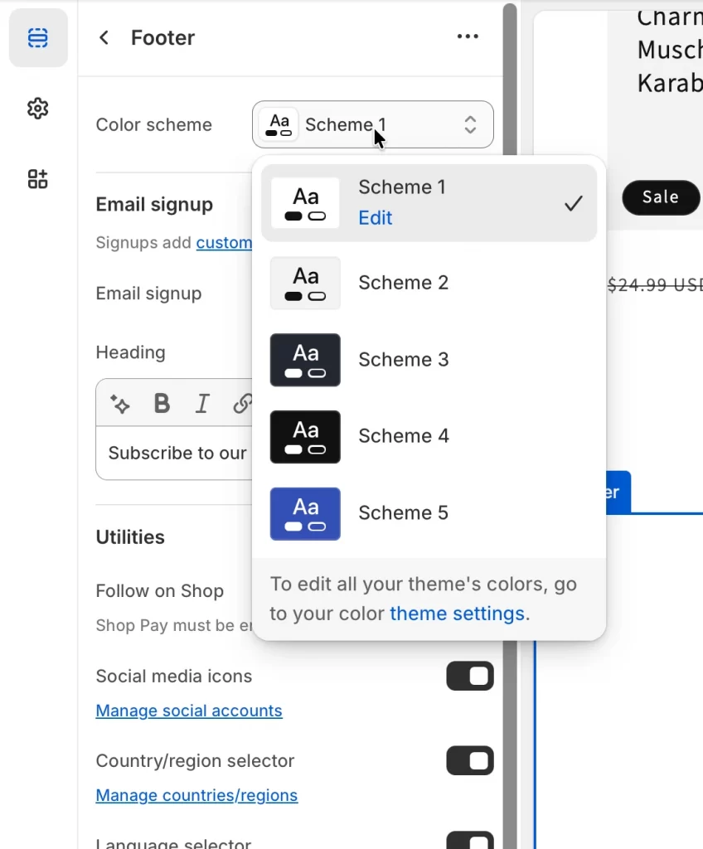Image resolution: width=703 pixels, height=849 pixels.
Task: Toggle the Language selector switch
Action: 469,839
